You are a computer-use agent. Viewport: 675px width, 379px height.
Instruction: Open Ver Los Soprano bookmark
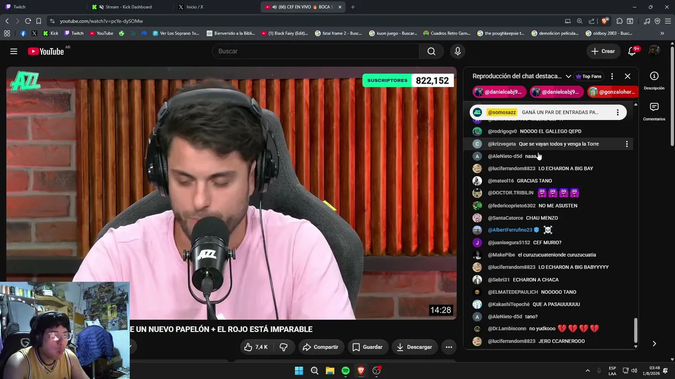click(176, 33)
